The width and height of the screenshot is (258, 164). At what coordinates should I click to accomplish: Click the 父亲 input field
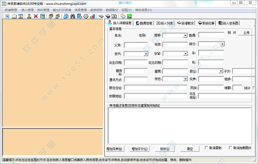tap(136, 45)
